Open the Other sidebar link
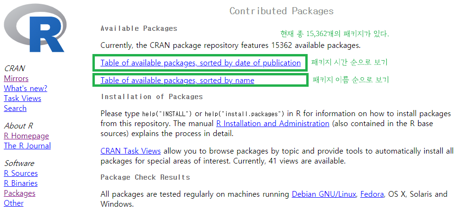 14,203
